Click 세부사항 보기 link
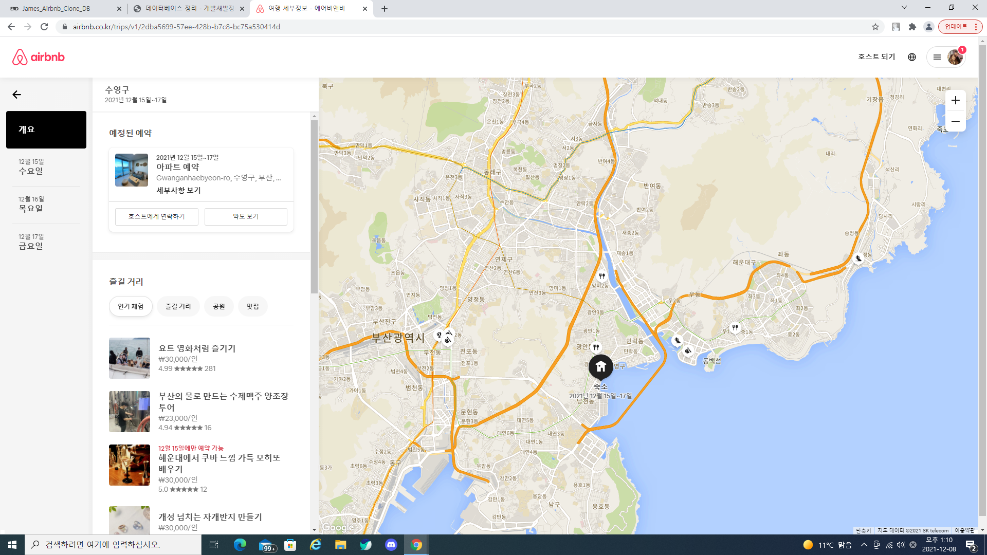The width and height of the screenshot is (987, 555). pos(178,190)
